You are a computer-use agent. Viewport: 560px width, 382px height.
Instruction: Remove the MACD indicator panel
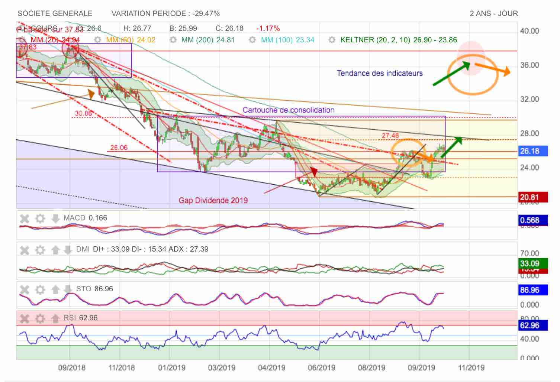pos(25,218)
